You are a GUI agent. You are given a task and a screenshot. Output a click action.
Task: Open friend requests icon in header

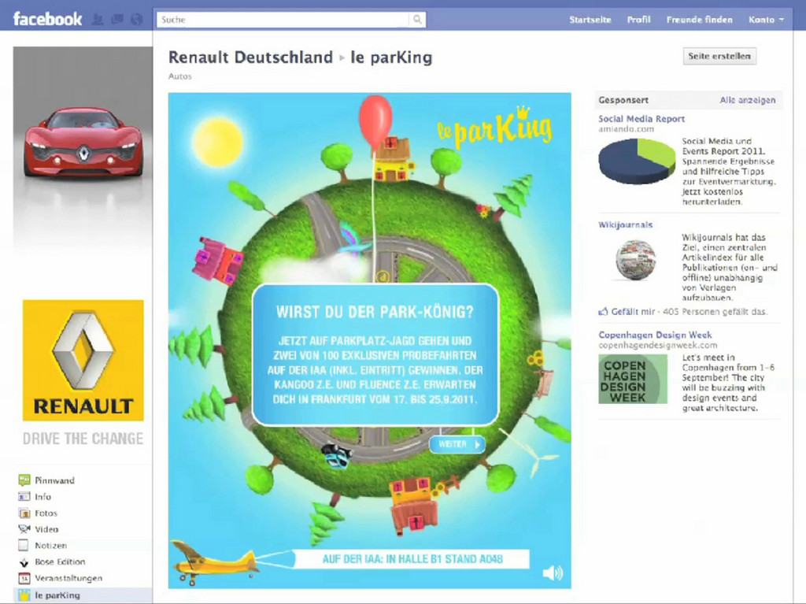97,20
